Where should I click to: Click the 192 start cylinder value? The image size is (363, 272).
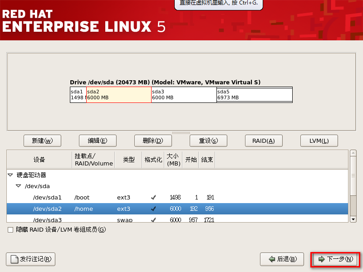coord(194,209)
